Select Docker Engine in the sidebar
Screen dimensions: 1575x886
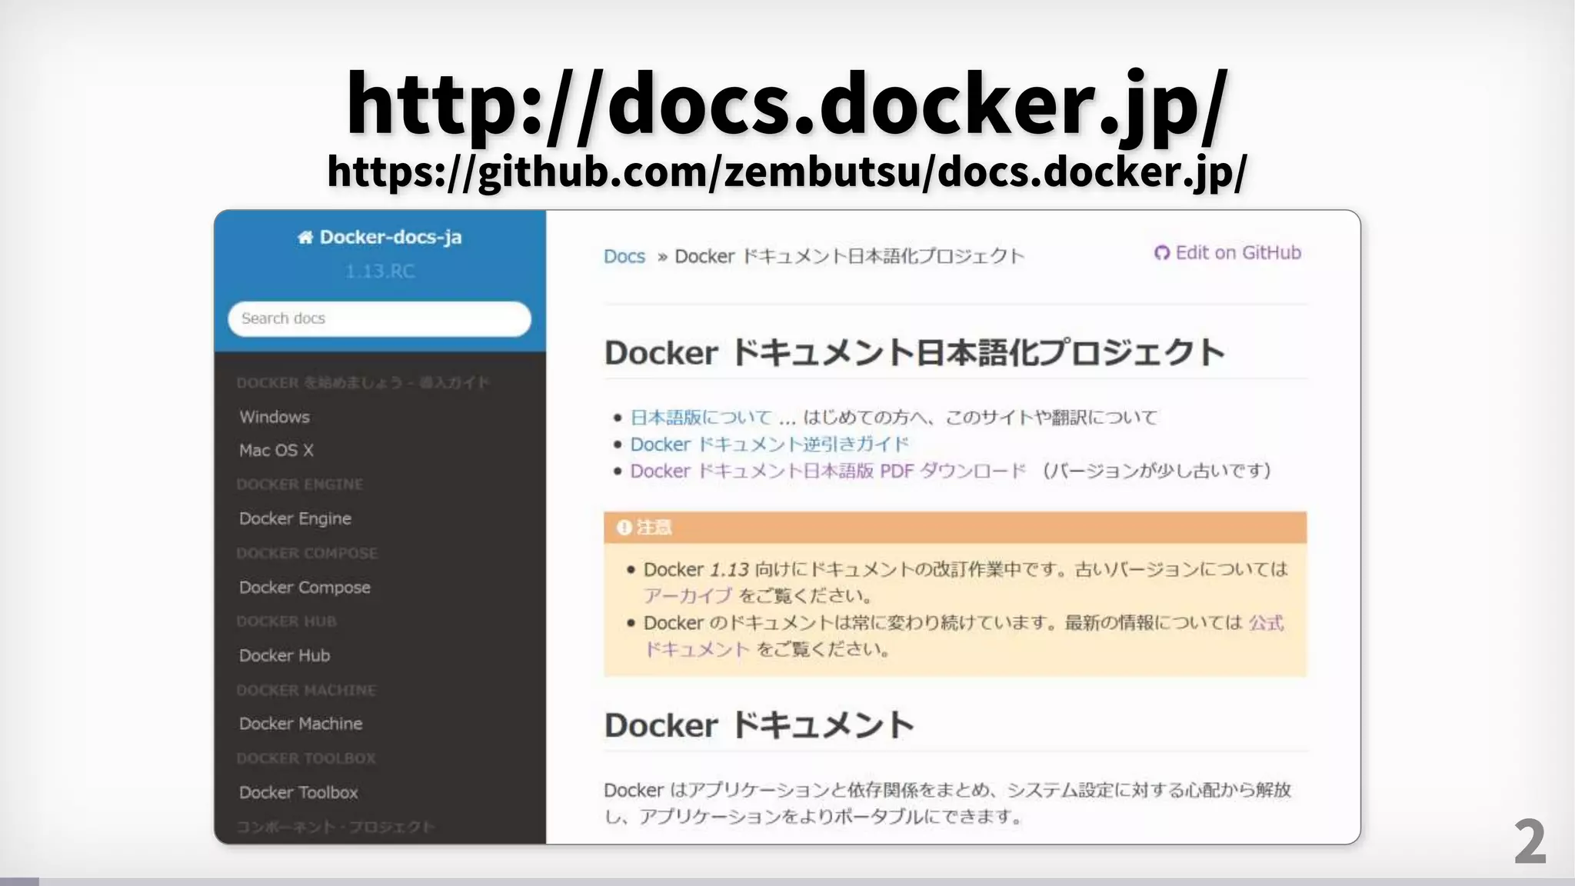tap(295, 518)
